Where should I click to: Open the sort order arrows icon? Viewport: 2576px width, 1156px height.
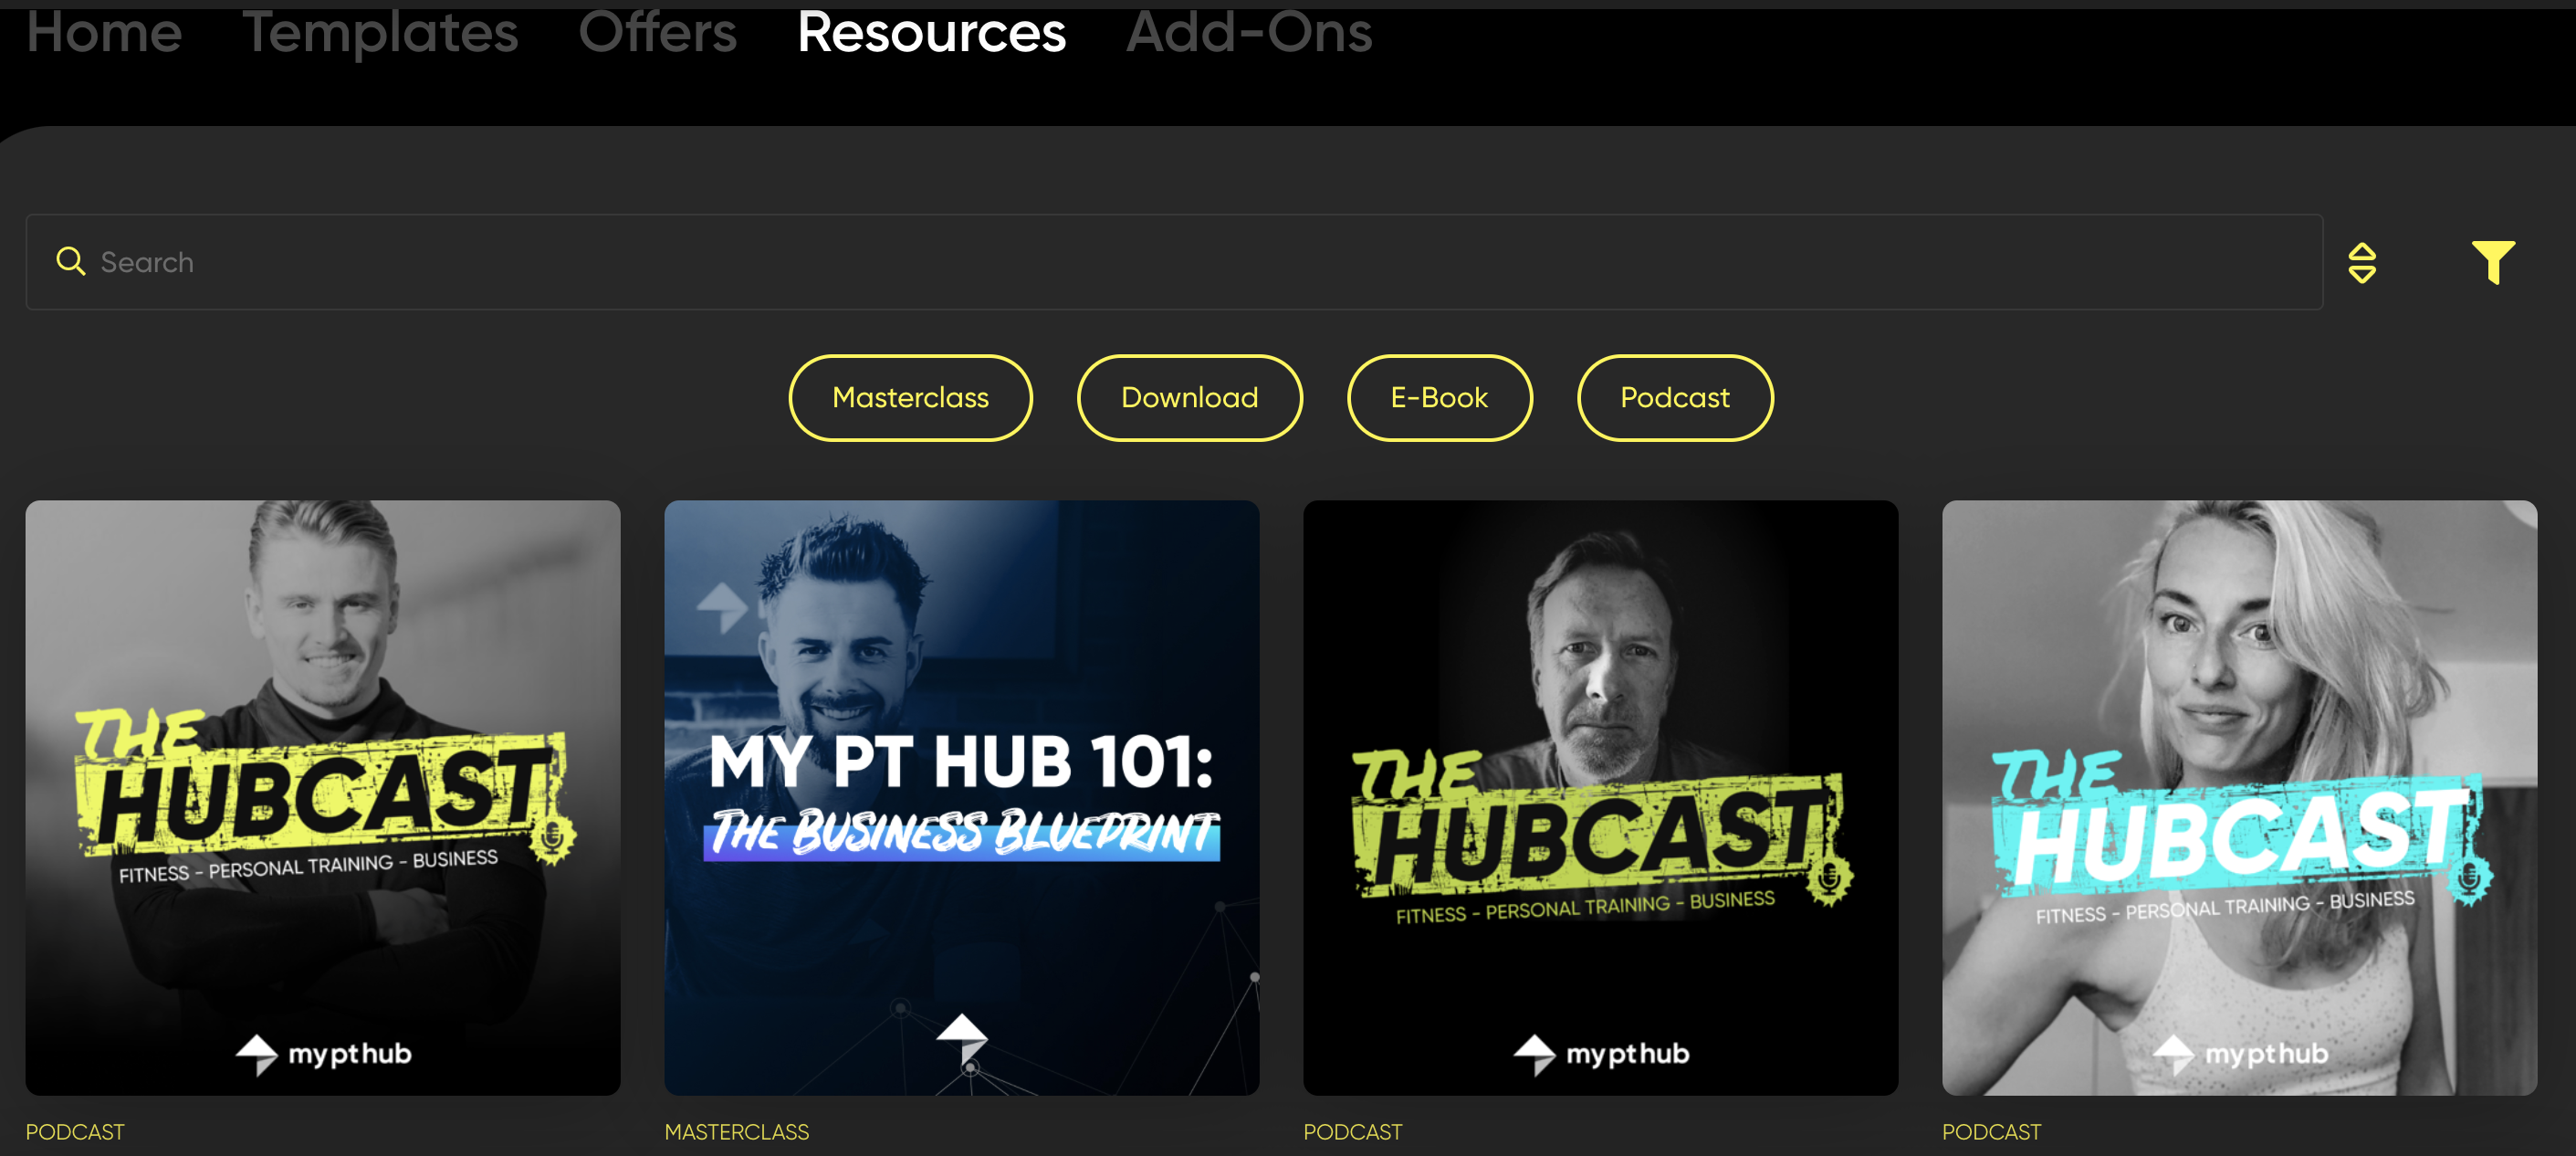tap(2362, 263)
